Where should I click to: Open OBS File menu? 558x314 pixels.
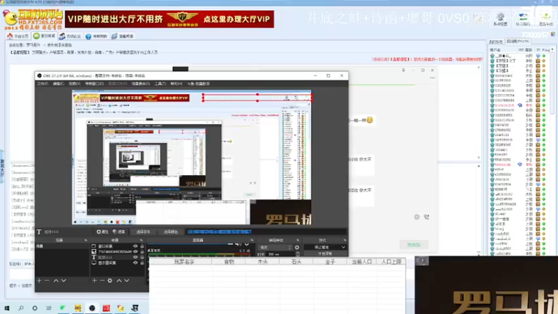click(43, 84)
